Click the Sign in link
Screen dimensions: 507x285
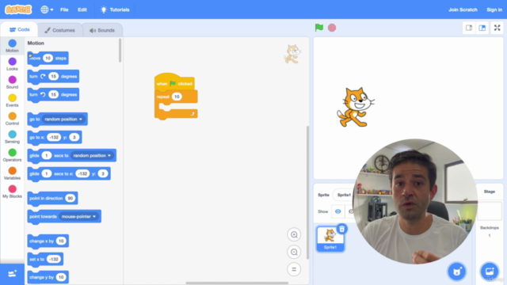pos(494,9)
